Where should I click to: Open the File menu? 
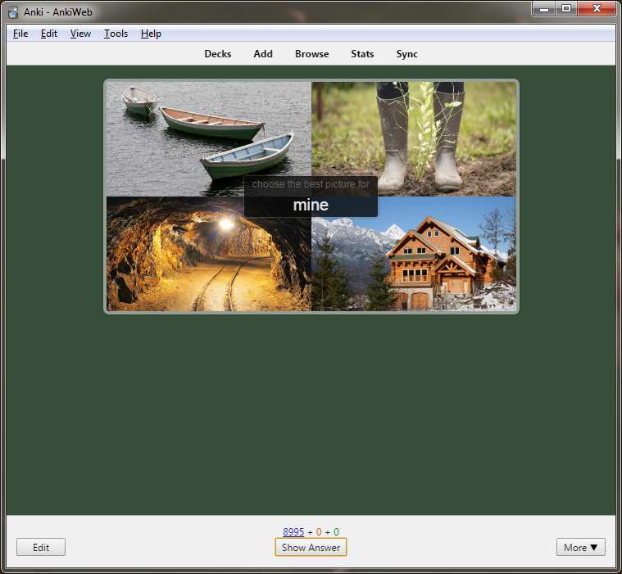click(x=20, y=34)
